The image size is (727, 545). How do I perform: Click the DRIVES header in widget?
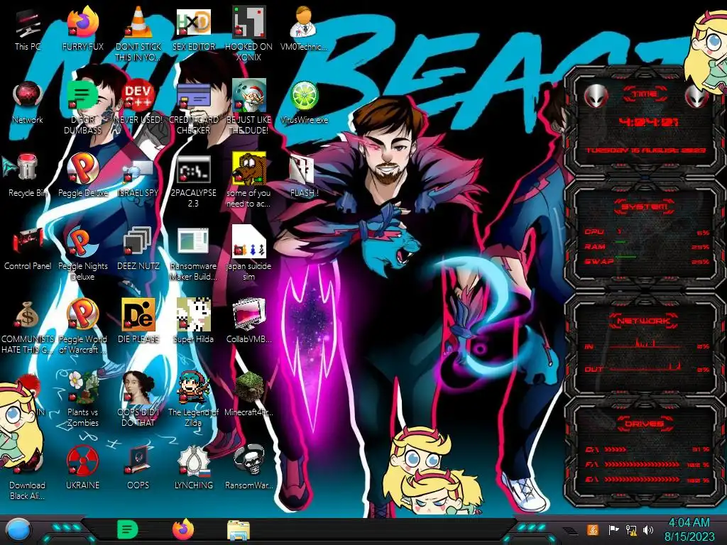(644, 424)
